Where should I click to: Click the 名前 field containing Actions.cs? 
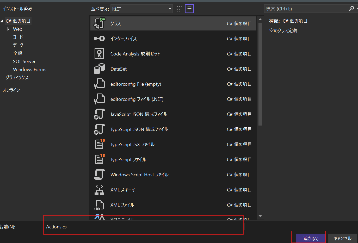pos(144,227)
